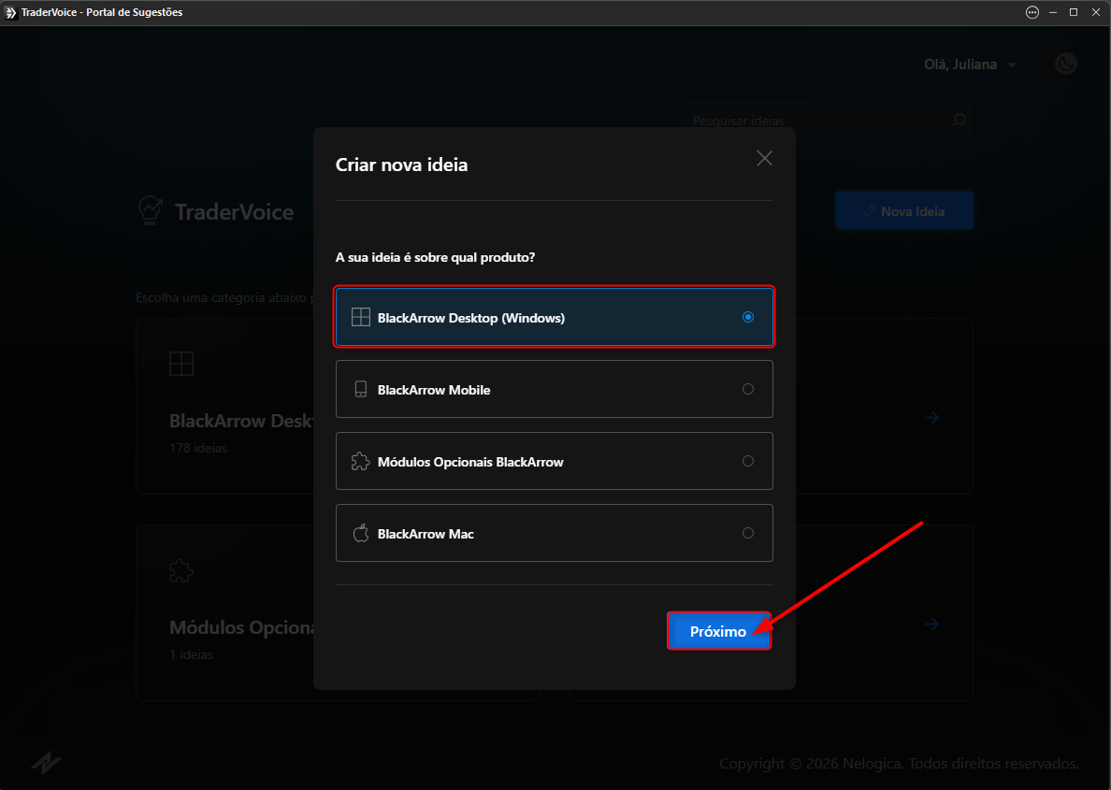The width and height of the screenshot is (1111, 790).
Task: Click the 1 ideias count text
Action: tap(192, 655)
